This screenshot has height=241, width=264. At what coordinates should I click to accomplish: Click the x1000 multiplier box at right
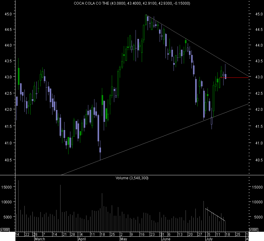(254, 230)
